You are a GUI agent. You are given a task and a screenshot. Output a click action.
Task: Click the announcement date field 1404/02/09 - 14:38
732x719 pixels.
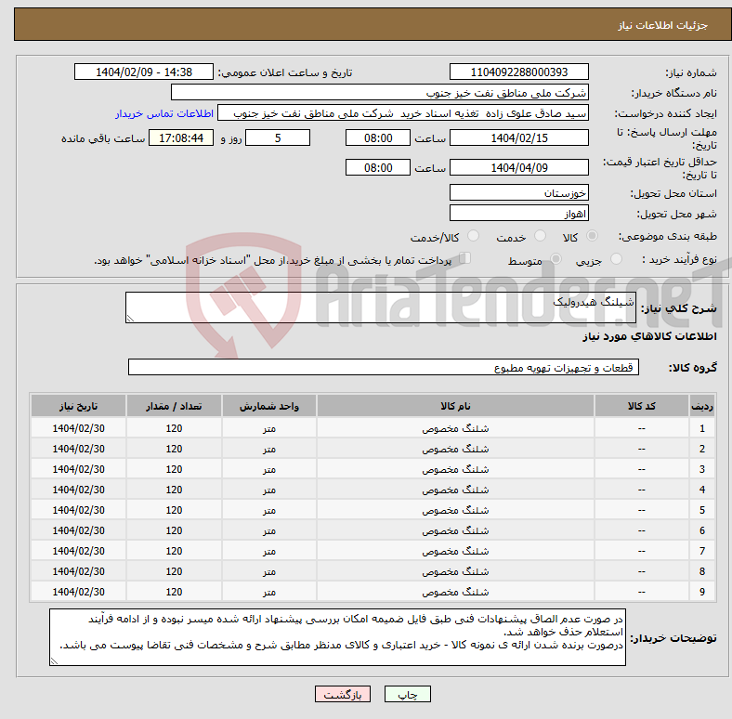coord(144,72)
